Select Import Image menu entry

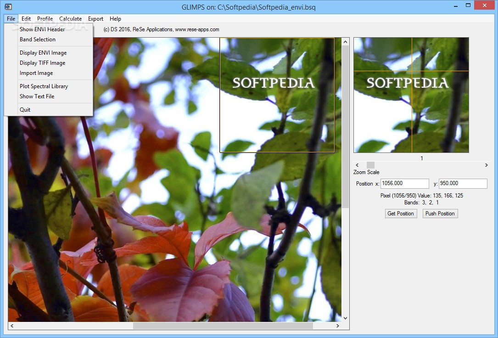[x=48, y=73]
